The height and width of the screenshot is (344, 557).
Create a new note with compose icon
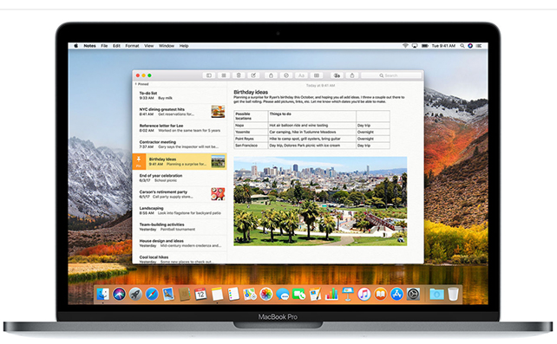coord(253,75)
